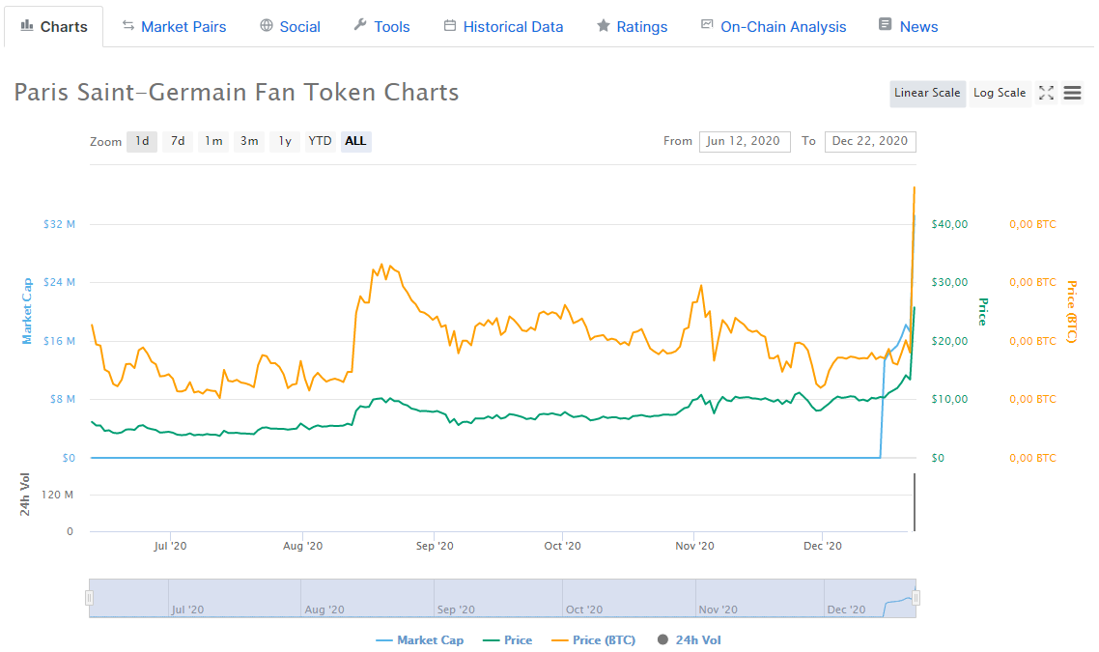Set chart zoom to 7d

pos(178,141)
